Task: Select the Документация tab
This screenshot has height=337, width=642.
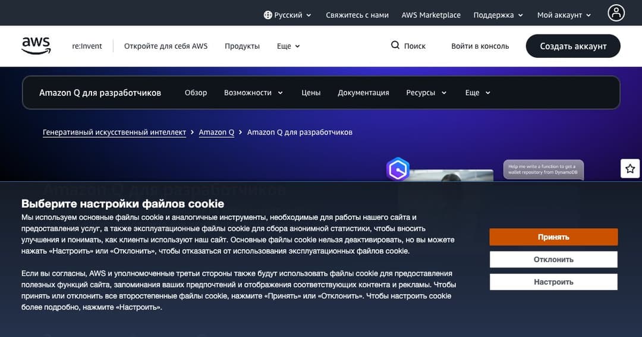Action: [363, 93]
